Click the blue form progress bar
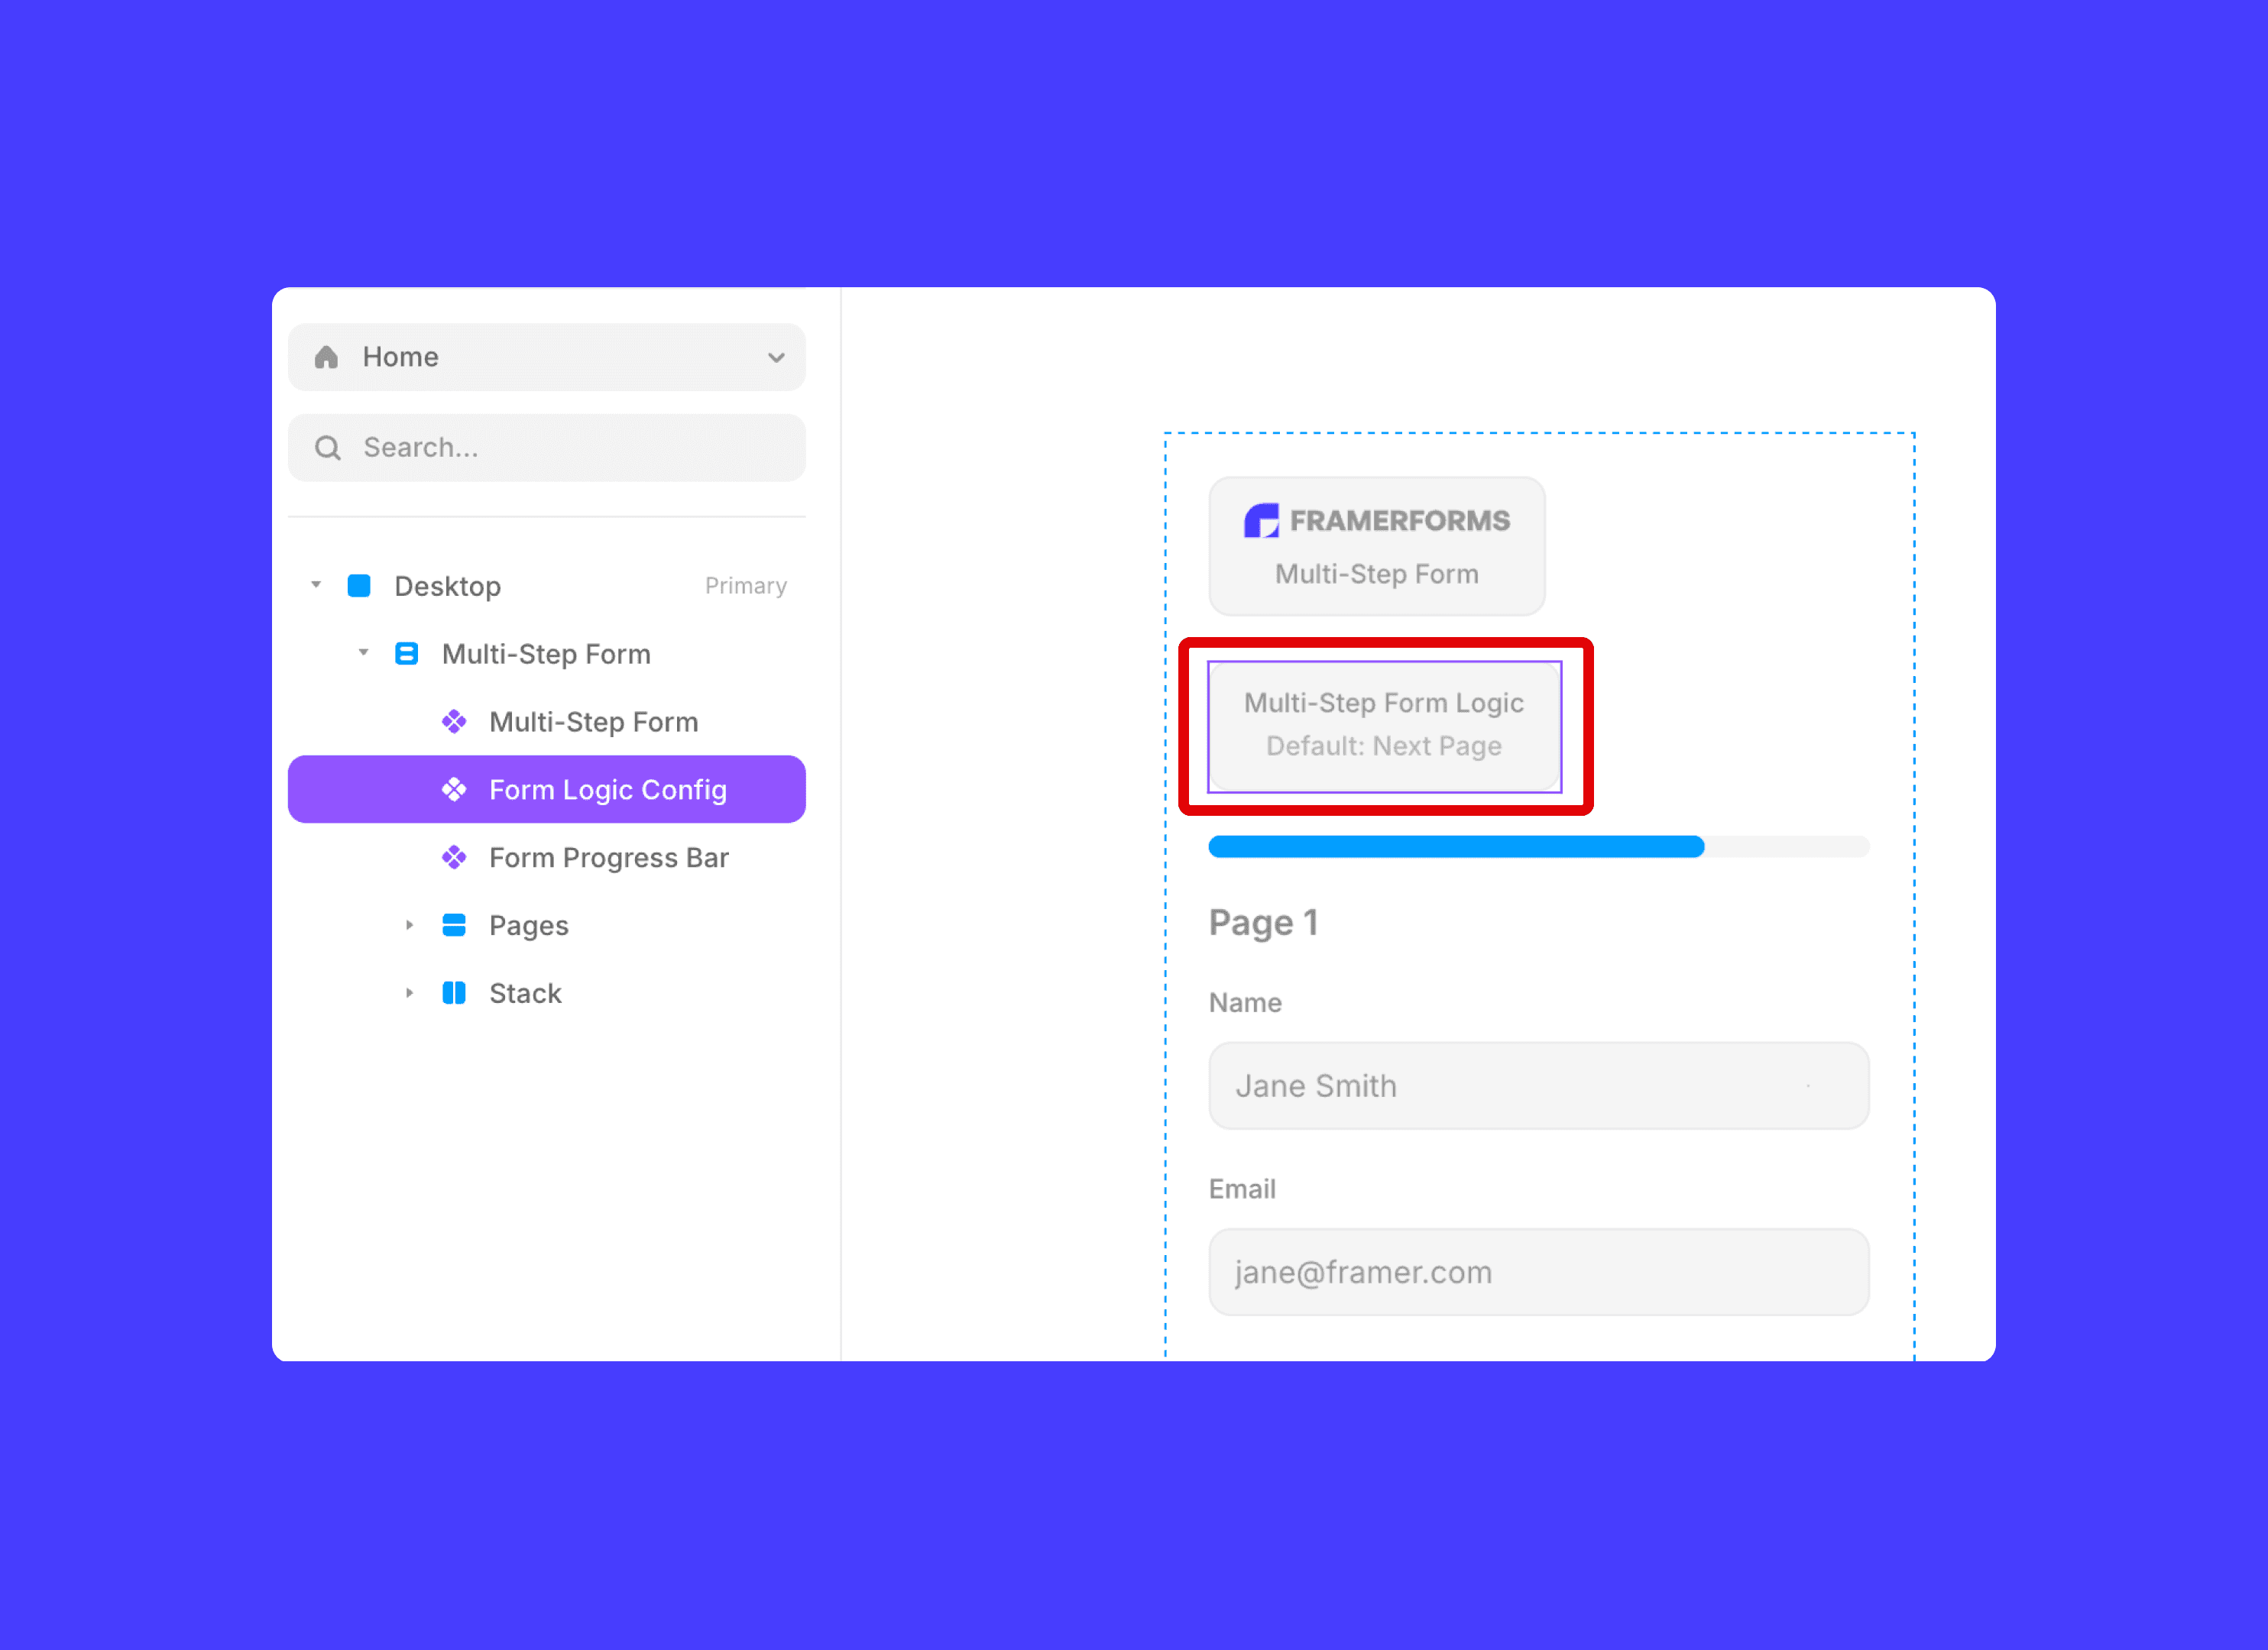Screen dimensions: 2268x1650 tap(1456, 847)
